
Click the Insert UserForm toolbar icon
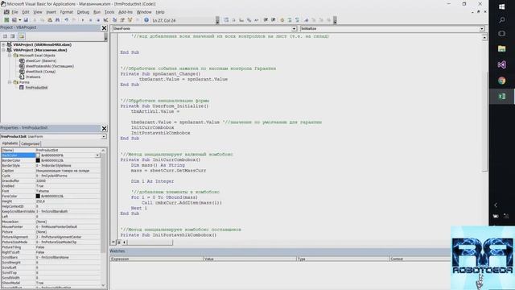[x=14, y=20]
